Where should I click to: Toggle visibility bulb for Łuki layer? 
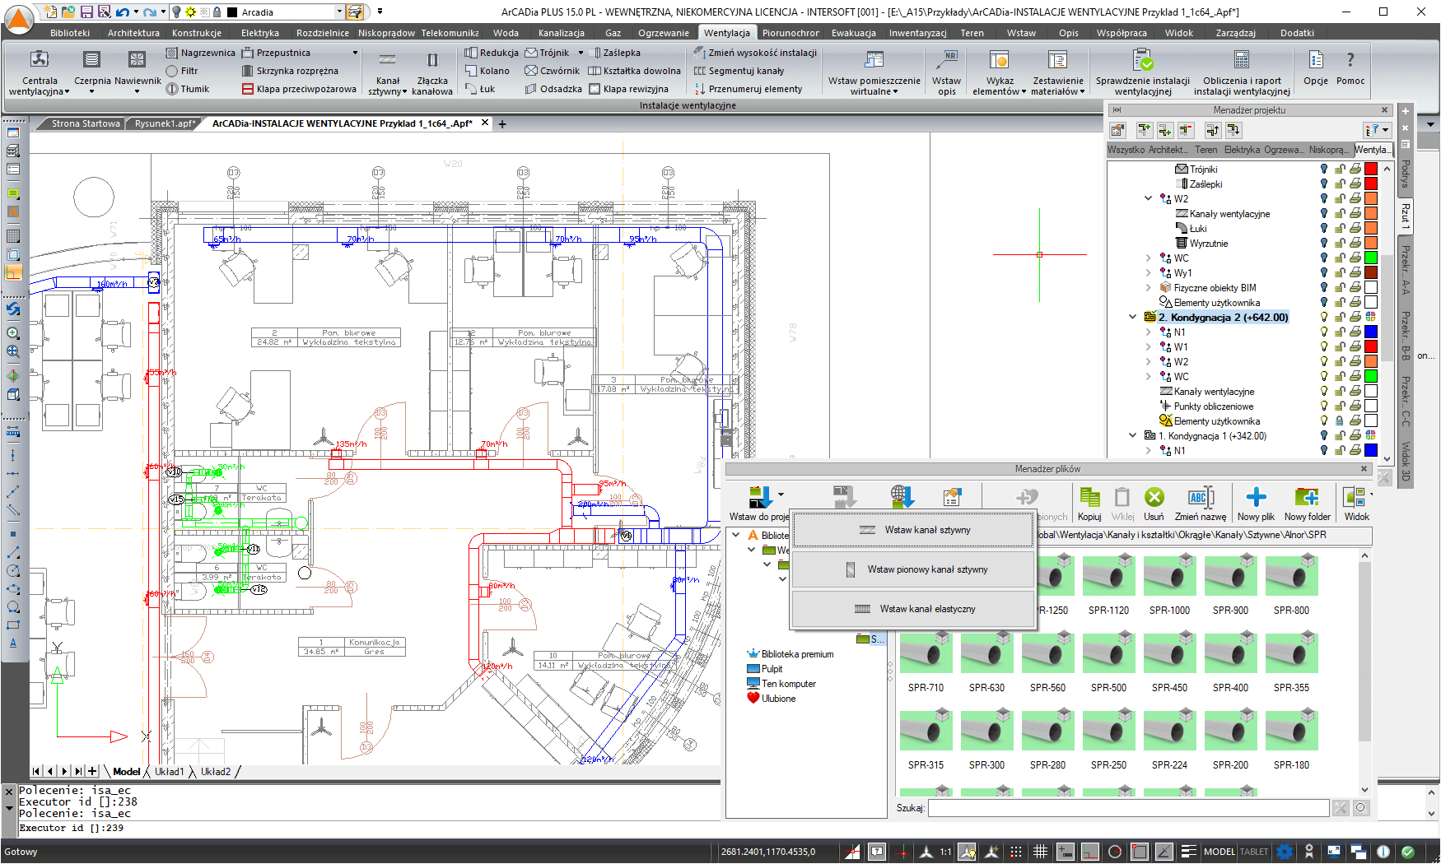click(x=1324, y=228)
